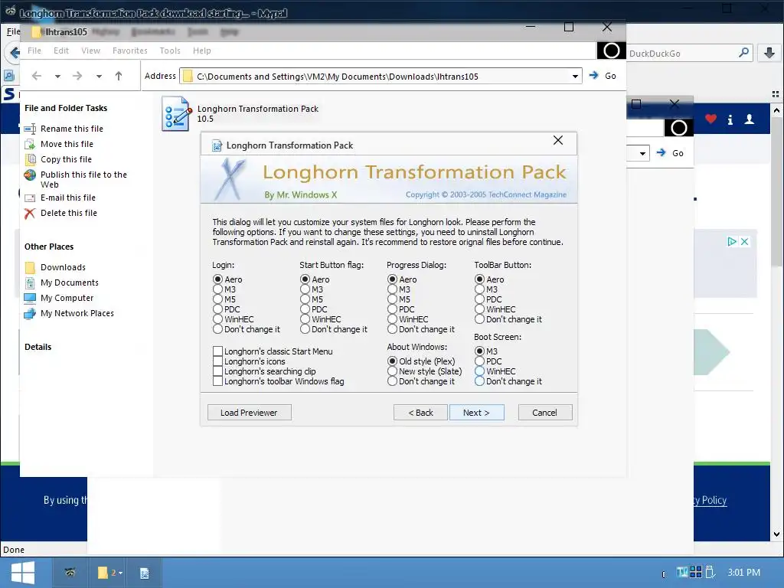Open the My Documents icon in Other Places

(x=30, y=283)
